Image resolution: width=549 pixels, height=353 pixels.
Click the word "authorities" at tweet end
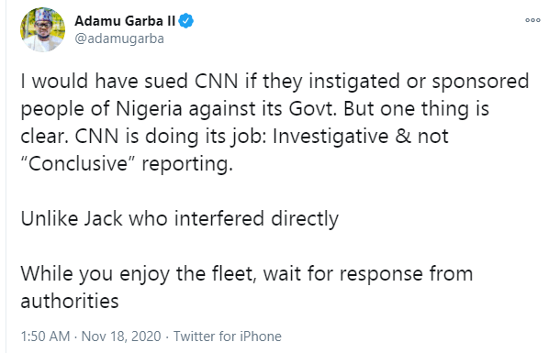coord(70,301)
